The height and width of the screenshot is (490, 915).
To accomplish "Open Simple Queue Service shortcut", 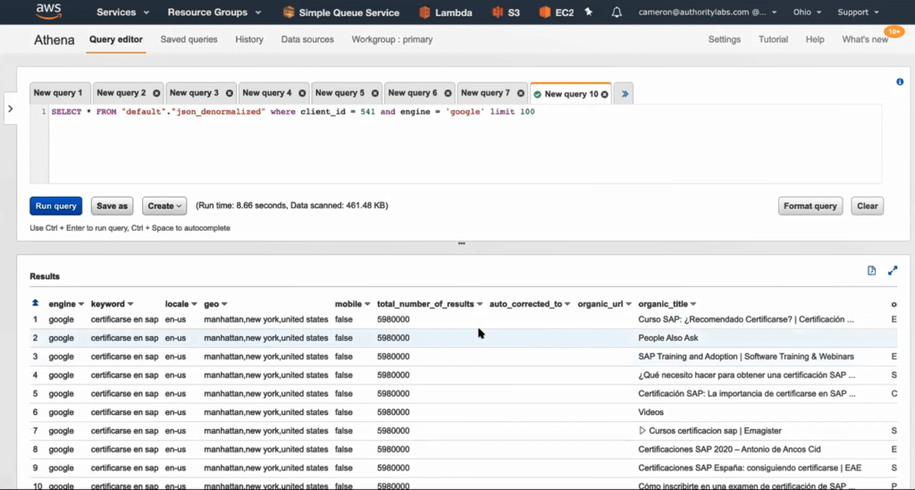I will tap(341, 13).
